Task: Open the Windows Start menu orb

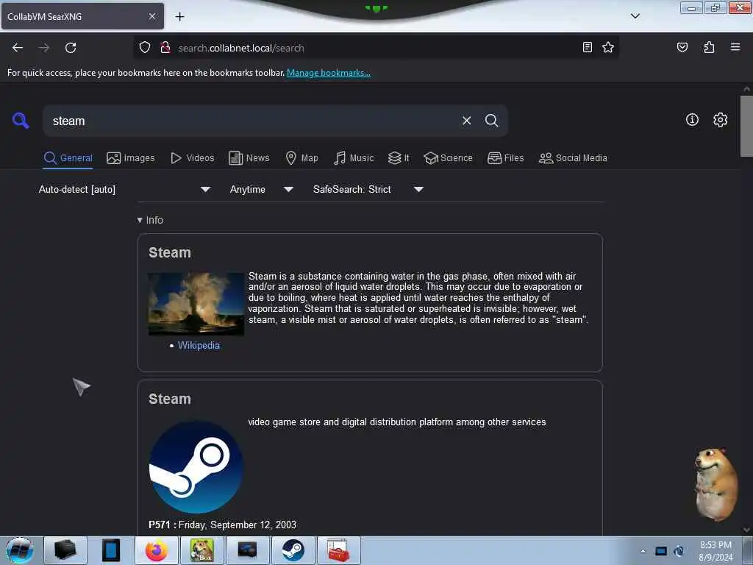Action: point(19,550)
